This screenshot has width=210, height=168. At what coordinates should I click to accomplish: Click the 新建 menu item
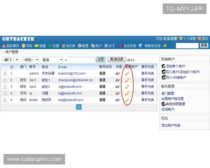coord(40,46)
